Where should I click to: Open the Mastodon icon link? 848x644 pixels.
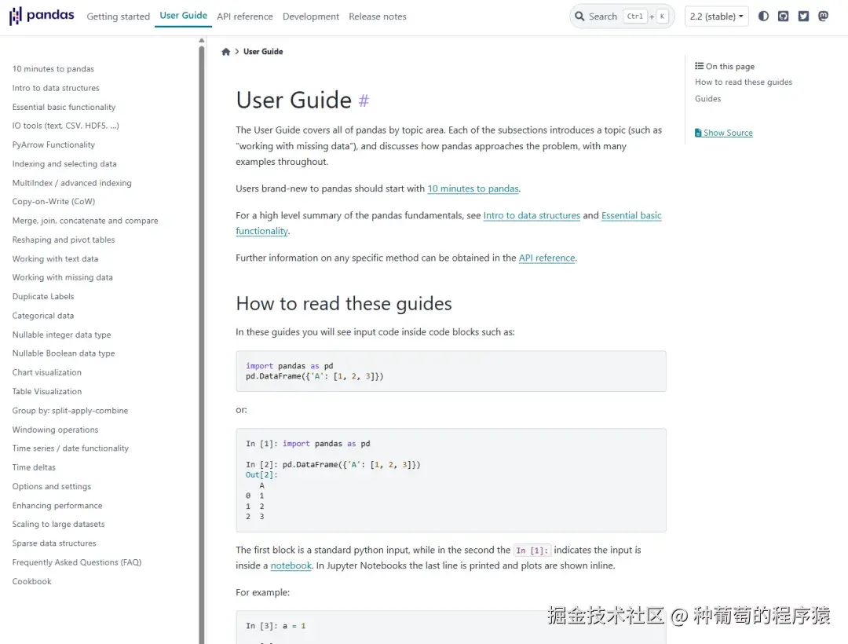pos(823,16)
